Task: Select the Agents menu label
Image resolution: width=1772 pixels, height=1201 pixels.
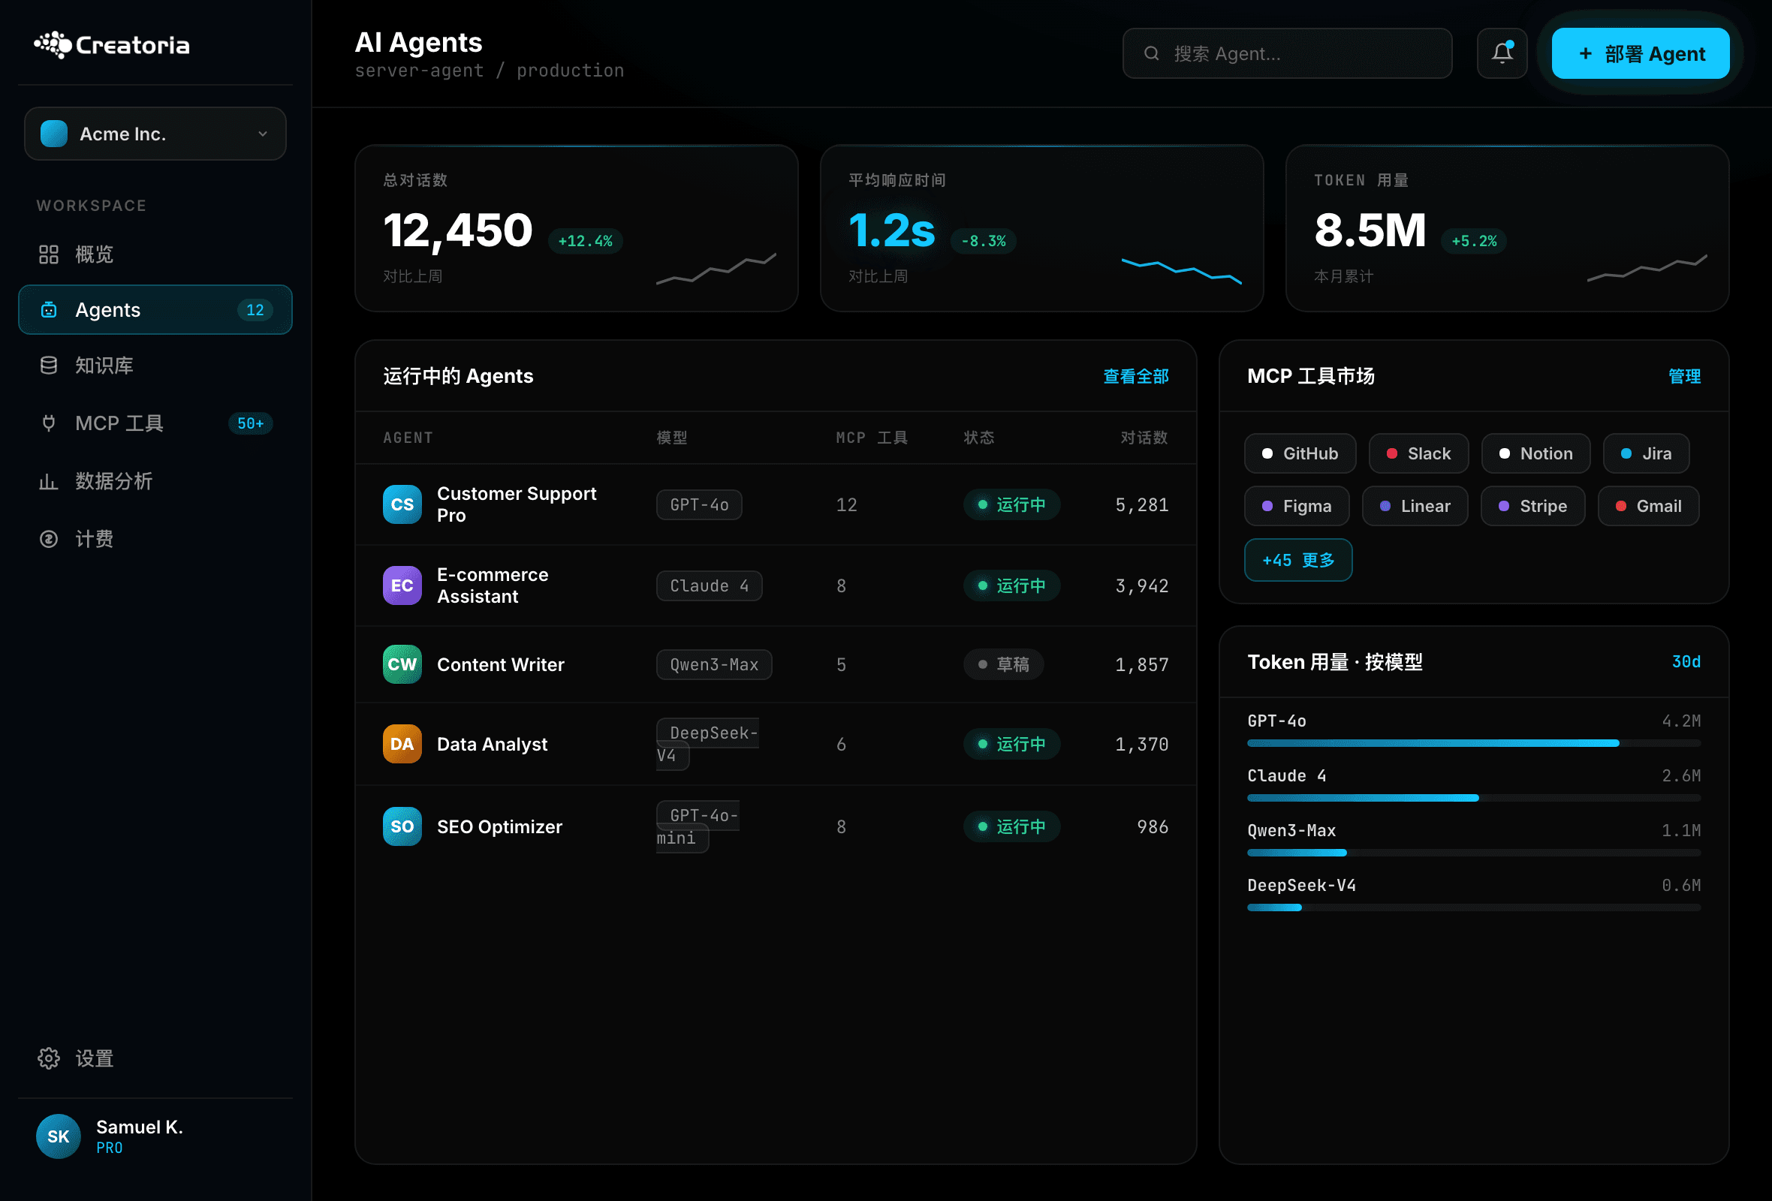Action: (107, 310)
